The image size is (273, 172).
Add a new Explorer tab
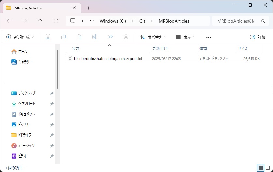88,8
